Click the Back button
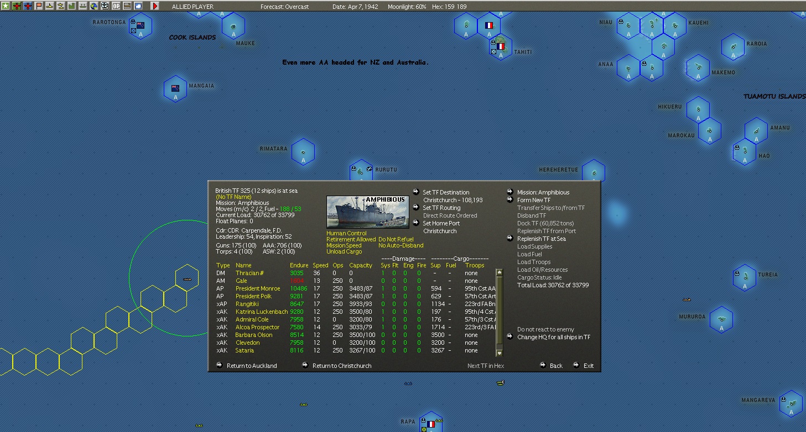The height and width of the screenshot is (432, 806). (x=556, y=366)
